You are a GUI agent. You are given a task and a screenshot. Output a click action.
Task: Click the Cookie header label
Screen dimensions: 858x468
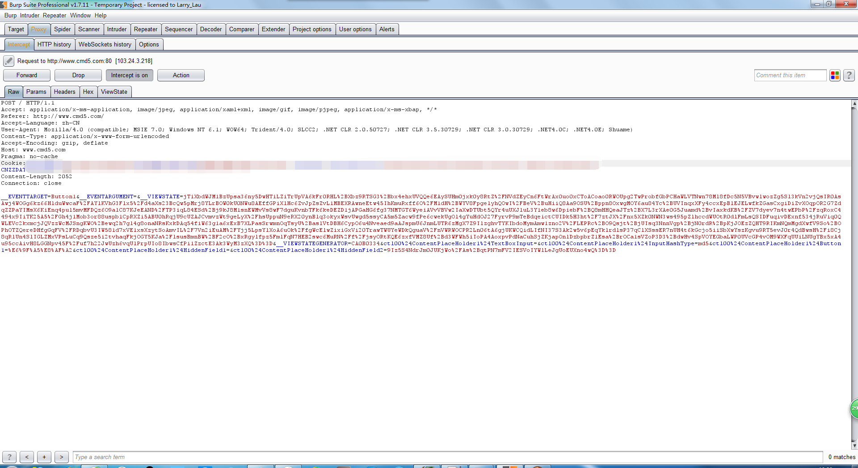click(x=13, y=163)
